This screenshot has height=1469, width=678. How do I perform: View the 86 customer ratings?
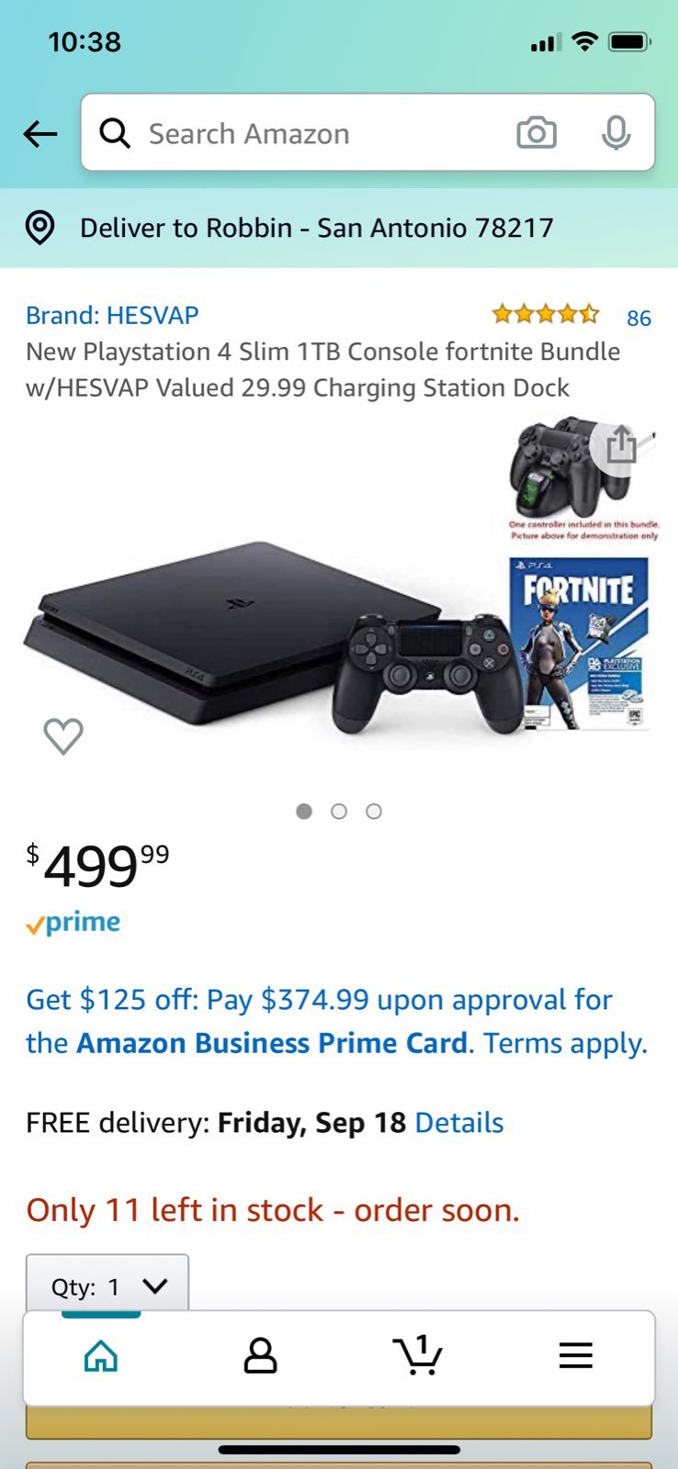pos(638,318)
